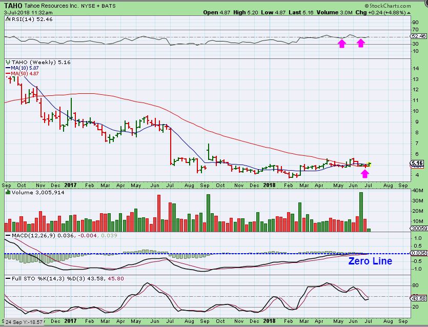Viewport: 428px width, 327px height.
Task: Click the 2017 label on the price axis
Action: [70, 185]
